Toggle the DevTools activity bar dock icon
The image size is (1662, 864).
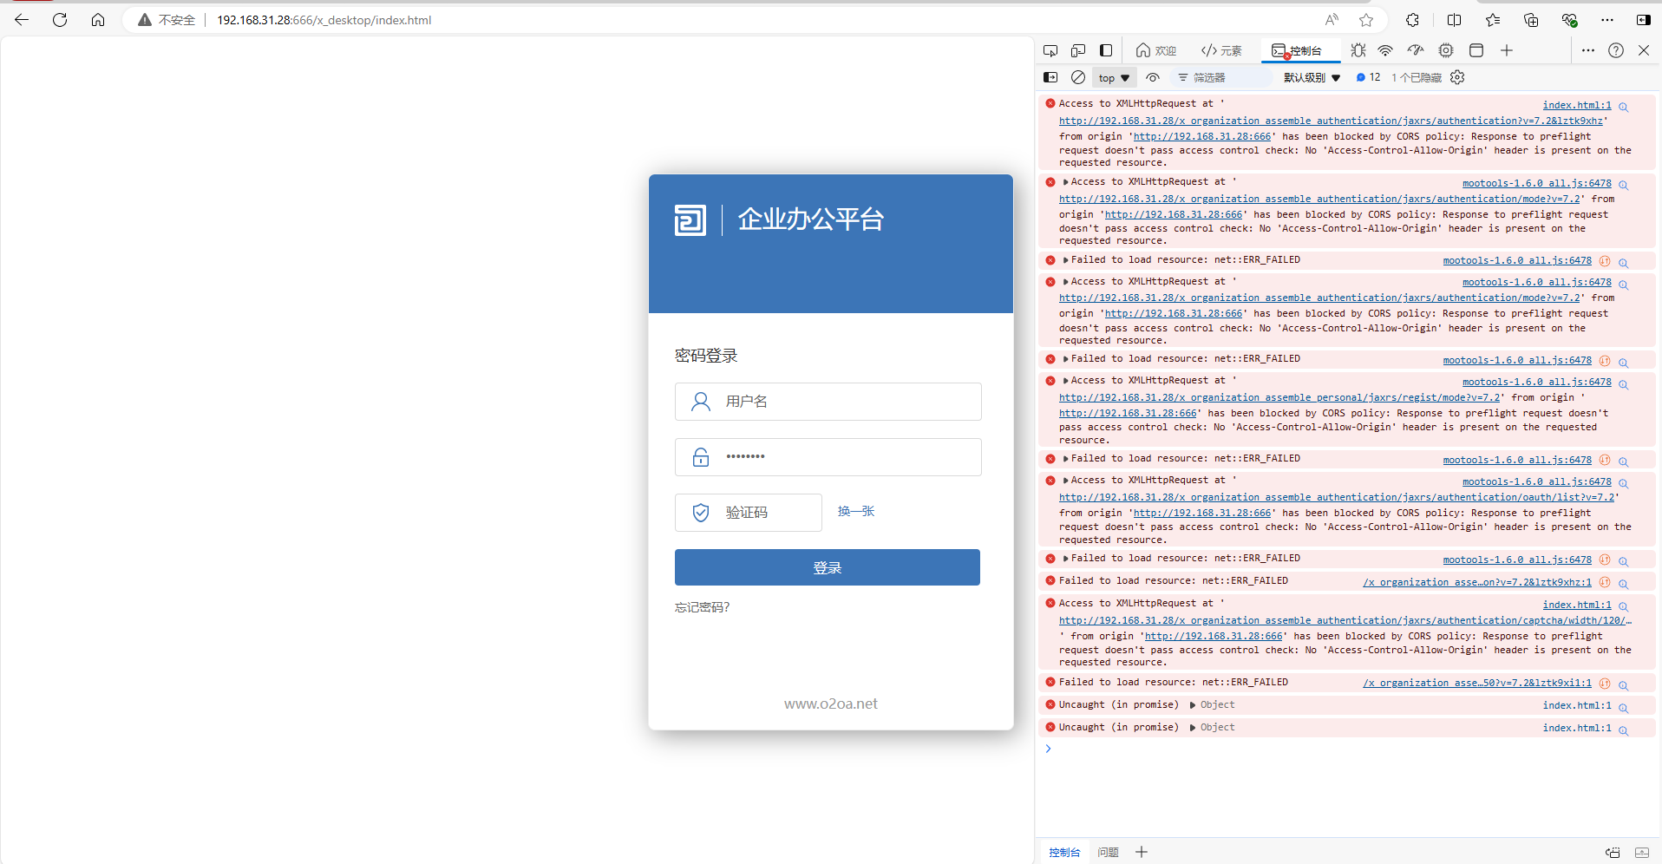(x=1106, y=50)
